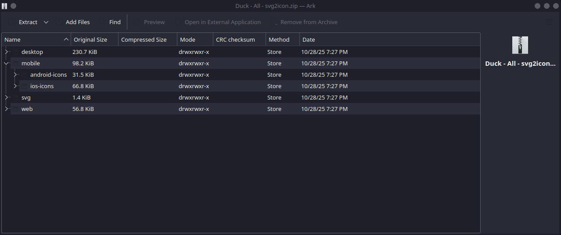
Task: Click the 66.8 KiB size cell
Action: [x=83, y=86]
